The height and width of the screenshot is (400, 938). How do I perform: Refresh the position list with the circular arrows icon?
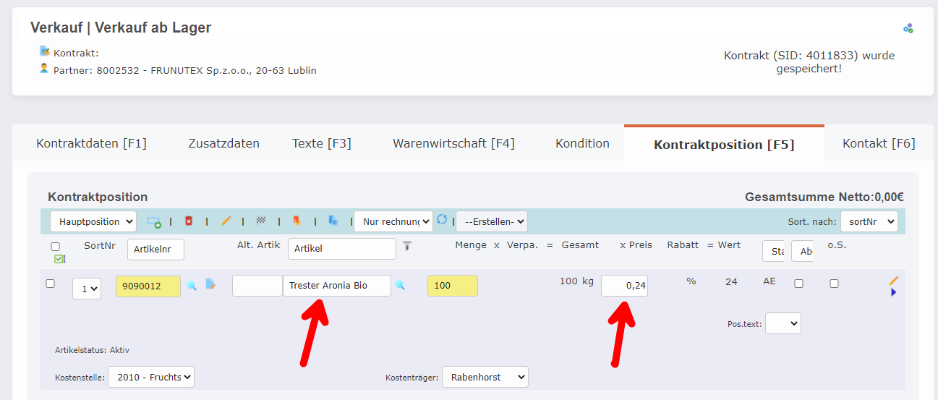coord(442,219)
